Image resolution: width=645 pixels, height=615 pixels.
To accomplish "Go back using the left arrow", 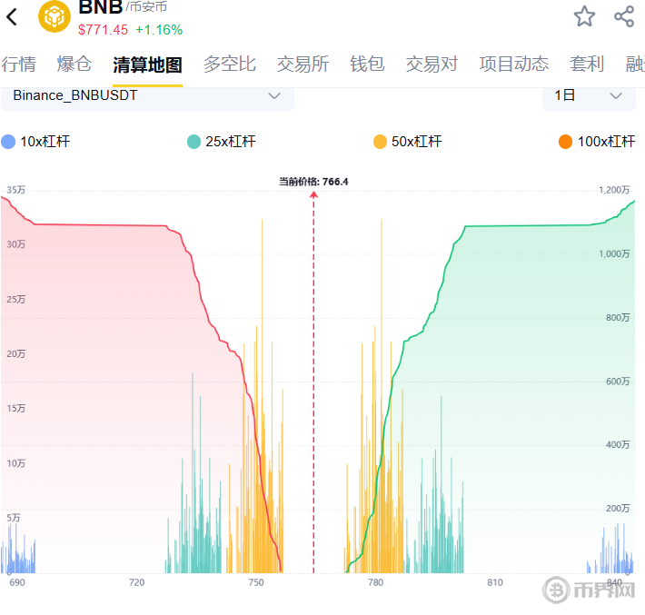I will (12, 17).
